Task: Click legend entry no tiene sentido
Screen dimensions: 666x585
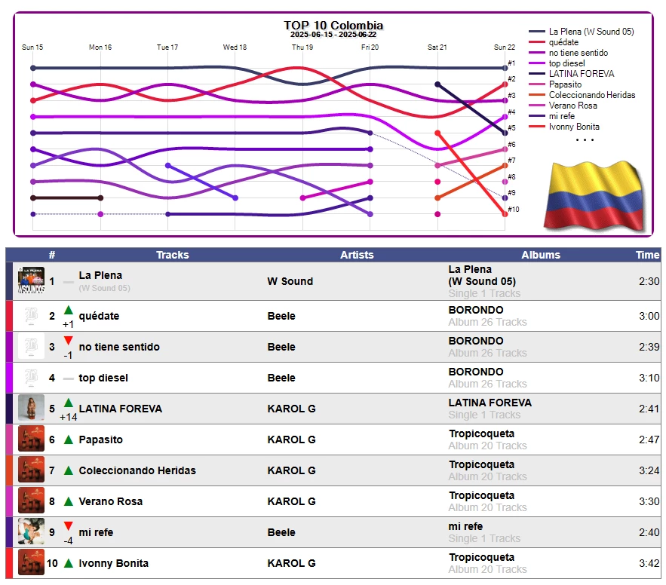Action: point(578,53)
